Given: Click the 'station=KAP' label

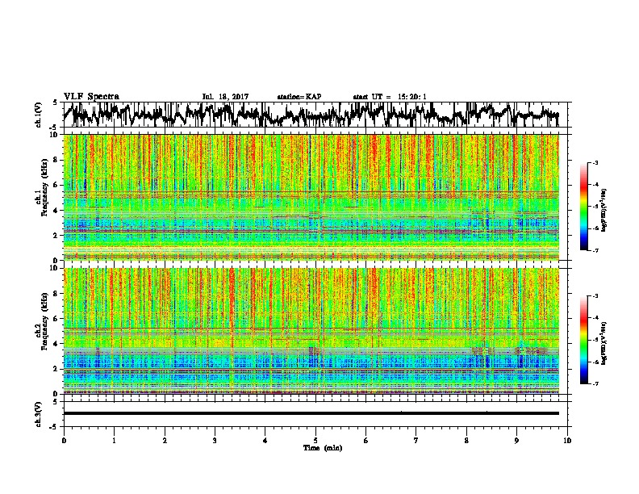Looking at the screenshot, I should click(x=299, y=97).
